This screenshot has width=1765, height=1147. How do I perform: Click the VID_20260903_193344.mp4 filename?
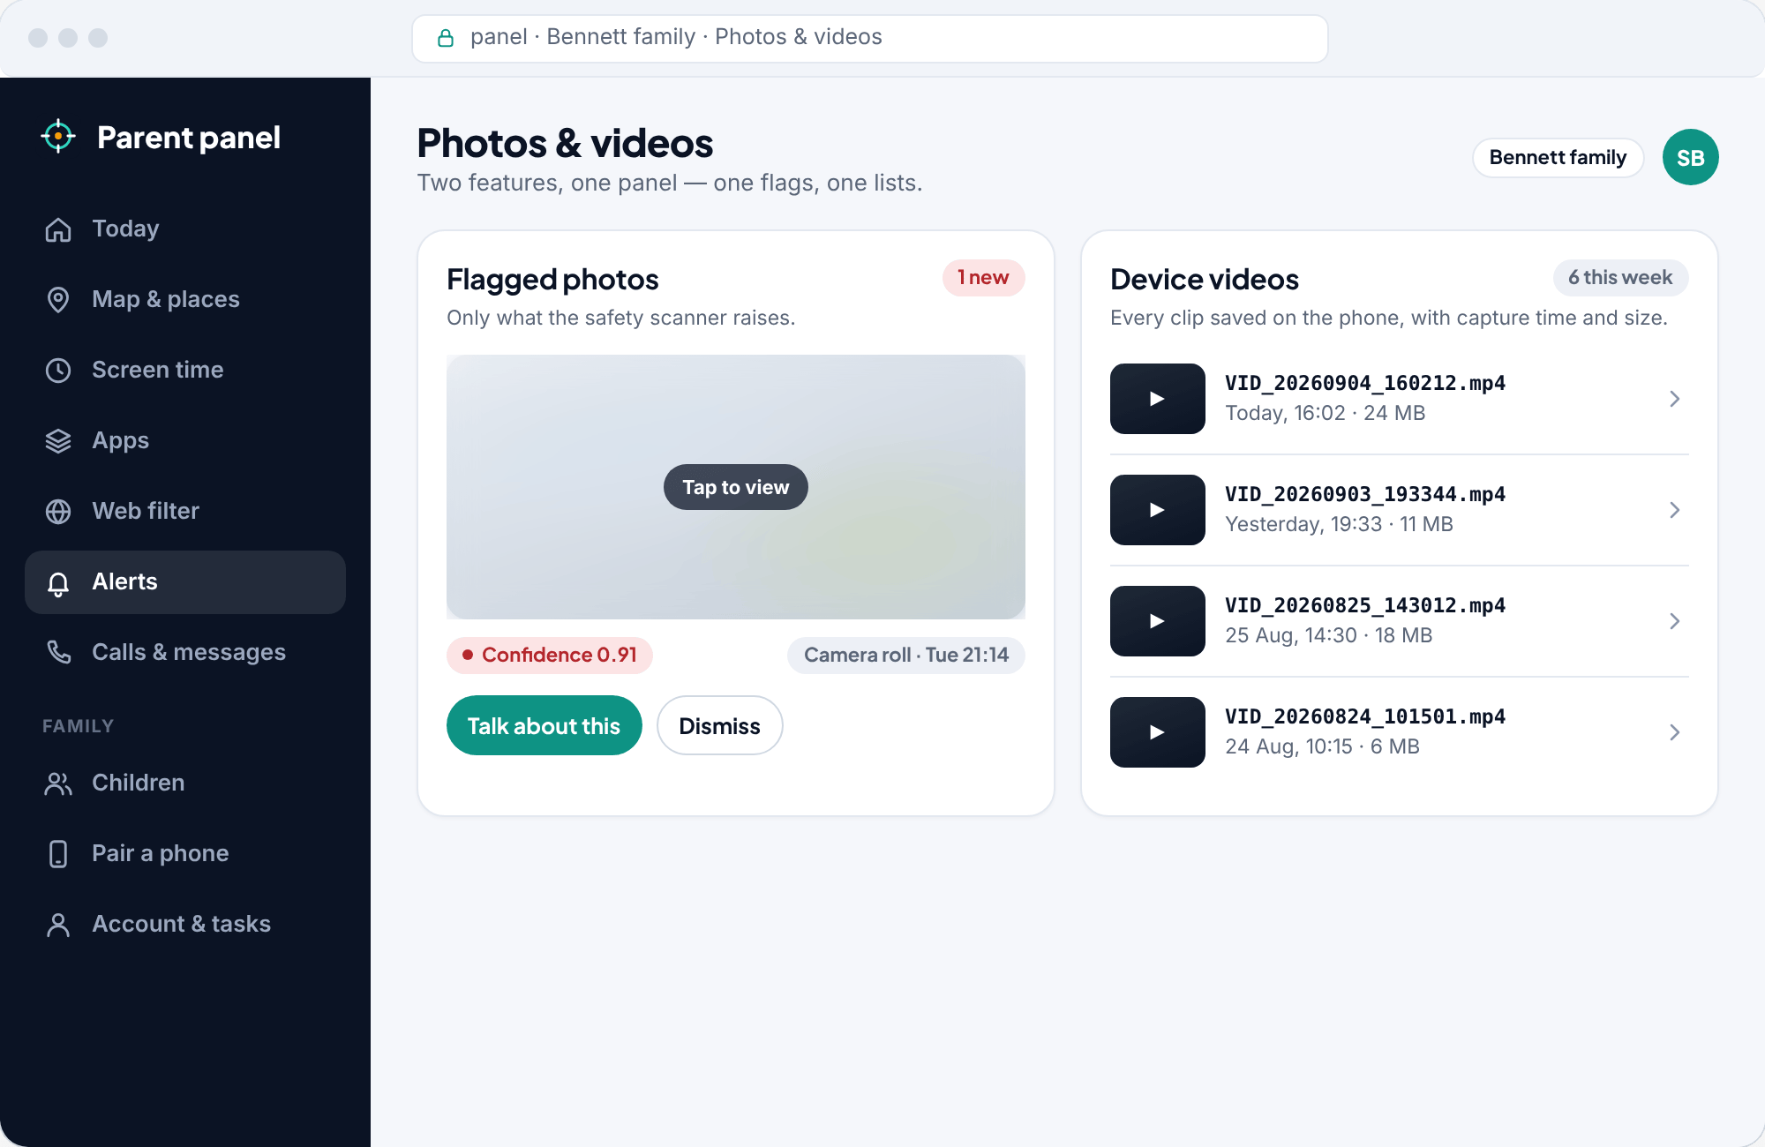click(1365, 494)
